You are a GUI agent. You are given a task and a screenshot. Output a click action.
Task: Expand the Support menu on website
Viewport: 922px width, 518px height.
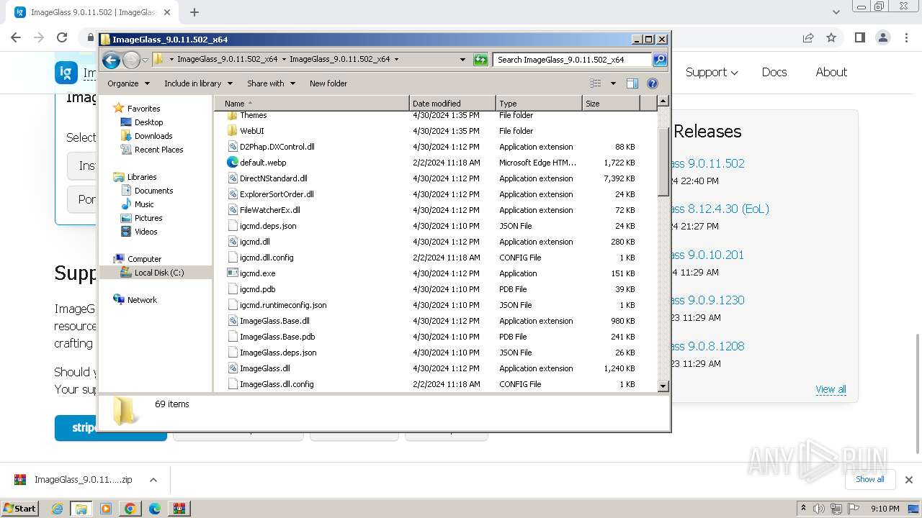[712, 72]
